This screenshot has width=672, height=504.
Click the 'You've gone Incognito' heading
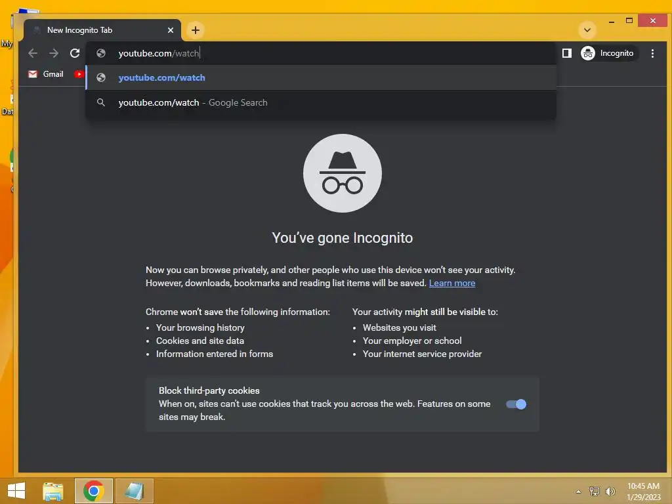point(343,238)
